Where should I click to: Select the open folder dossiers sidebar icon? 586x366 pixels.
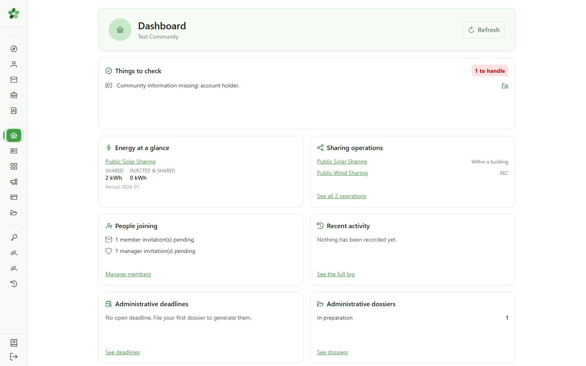(x=14, y=213)
